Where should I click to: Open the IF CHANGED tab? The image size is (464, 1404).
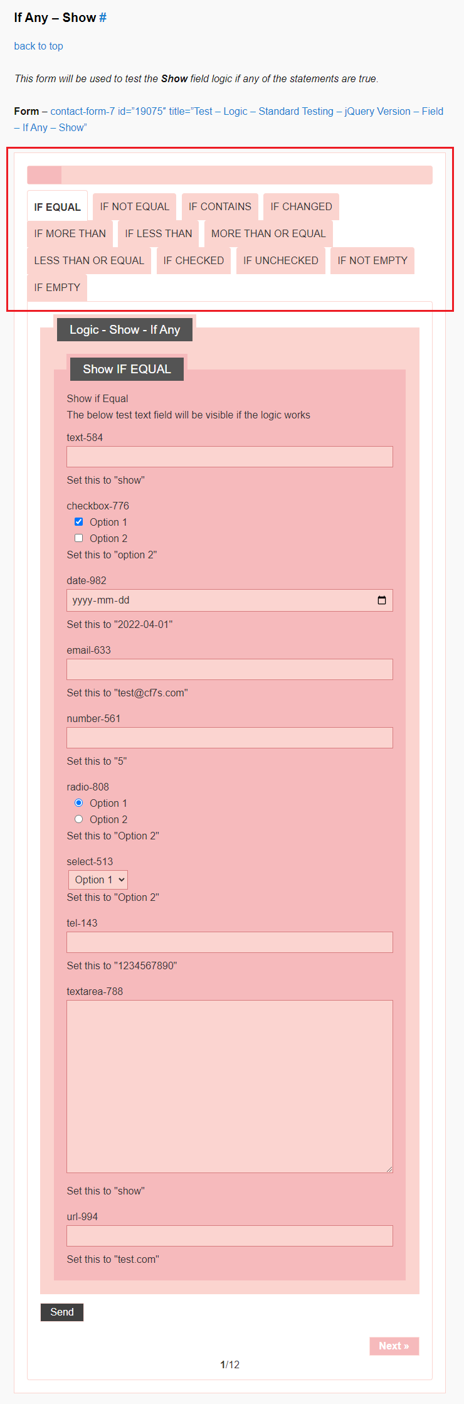[x=301, y=206]
